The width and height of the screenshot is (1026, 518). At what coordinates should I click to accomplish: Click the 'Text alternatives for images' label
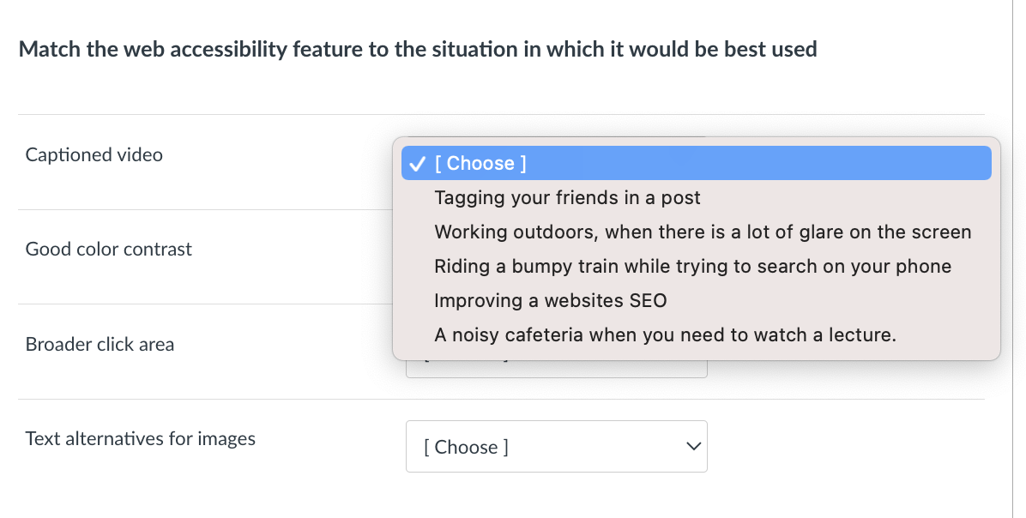(x=140, y=438)
